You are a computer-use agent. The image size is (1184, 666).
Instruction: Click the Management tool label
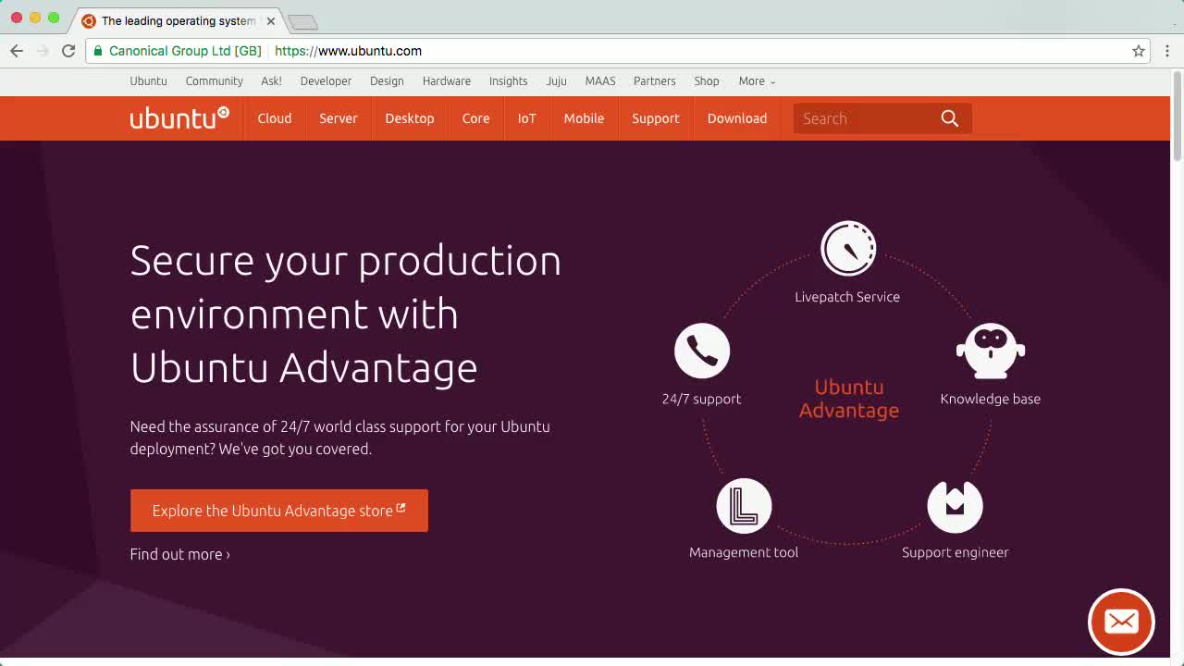click(744, 552)
